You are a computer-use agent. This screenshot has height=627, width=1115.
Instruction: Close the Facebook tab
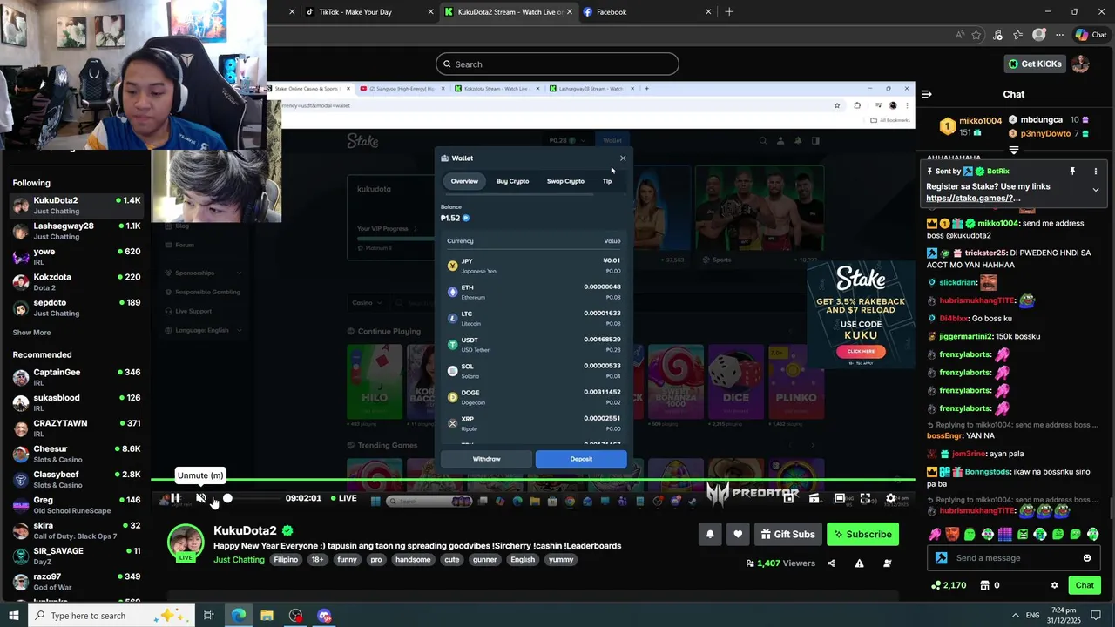coord(708,12)
